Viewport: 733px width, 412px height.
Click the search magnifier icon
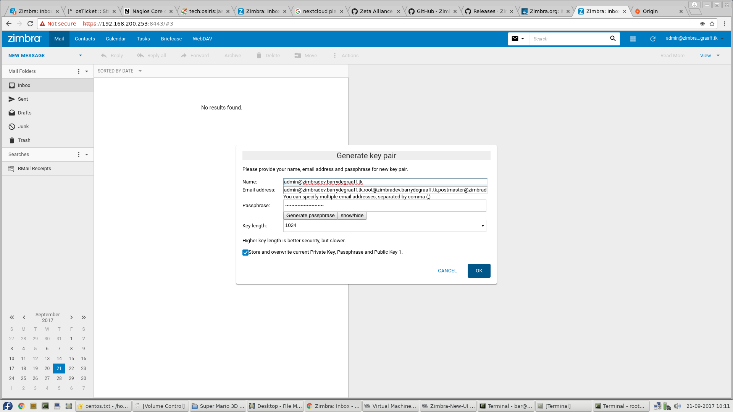point(613,39)
